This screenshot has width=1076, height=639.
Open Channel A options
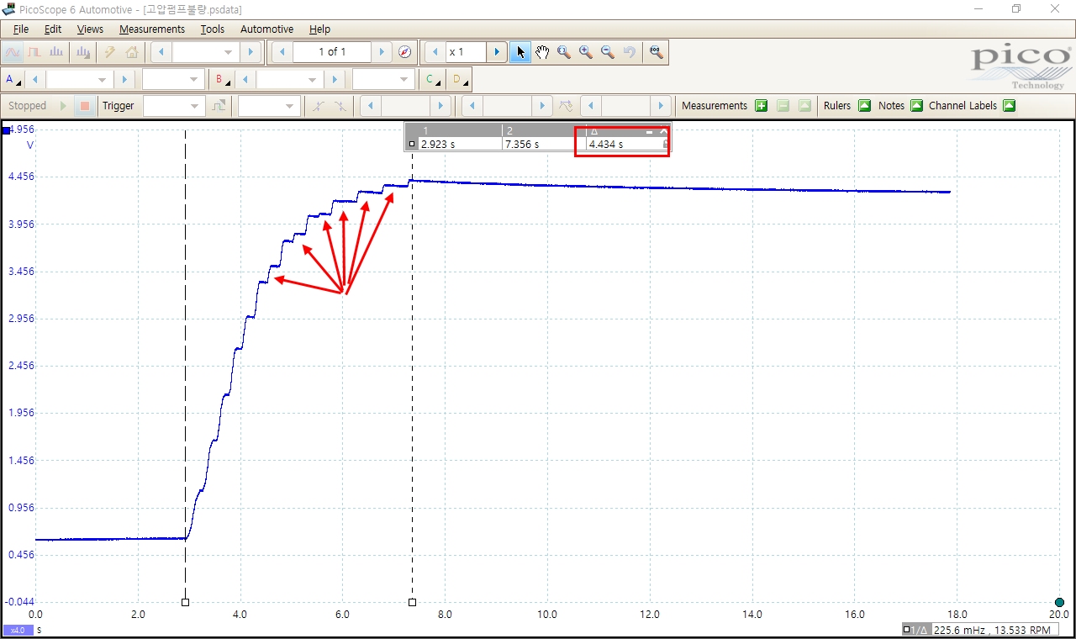tap(13, 80)
